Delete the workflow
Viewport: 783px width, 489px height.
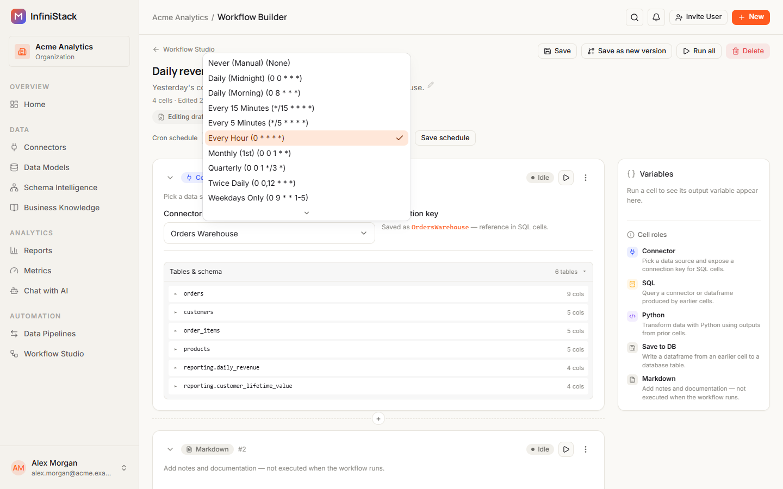[748, 51]
